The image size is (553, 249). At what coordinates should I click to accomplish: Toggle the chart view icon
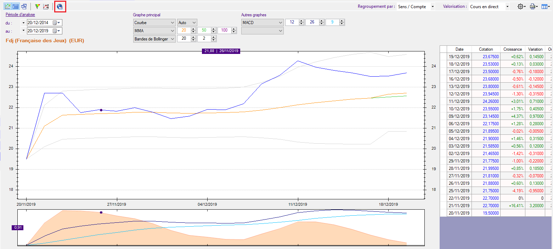click(x=7, y=6)
